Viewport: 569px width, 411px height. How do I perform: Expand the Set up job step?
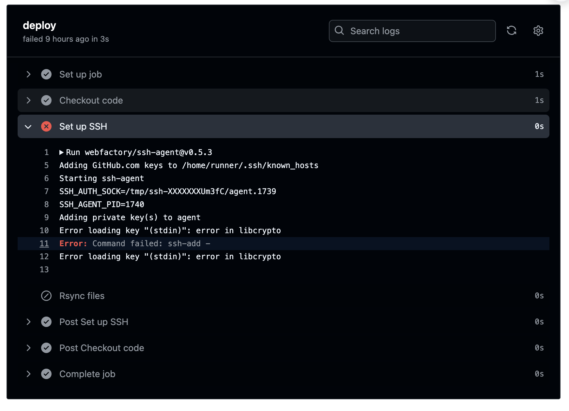pos(28,74)
